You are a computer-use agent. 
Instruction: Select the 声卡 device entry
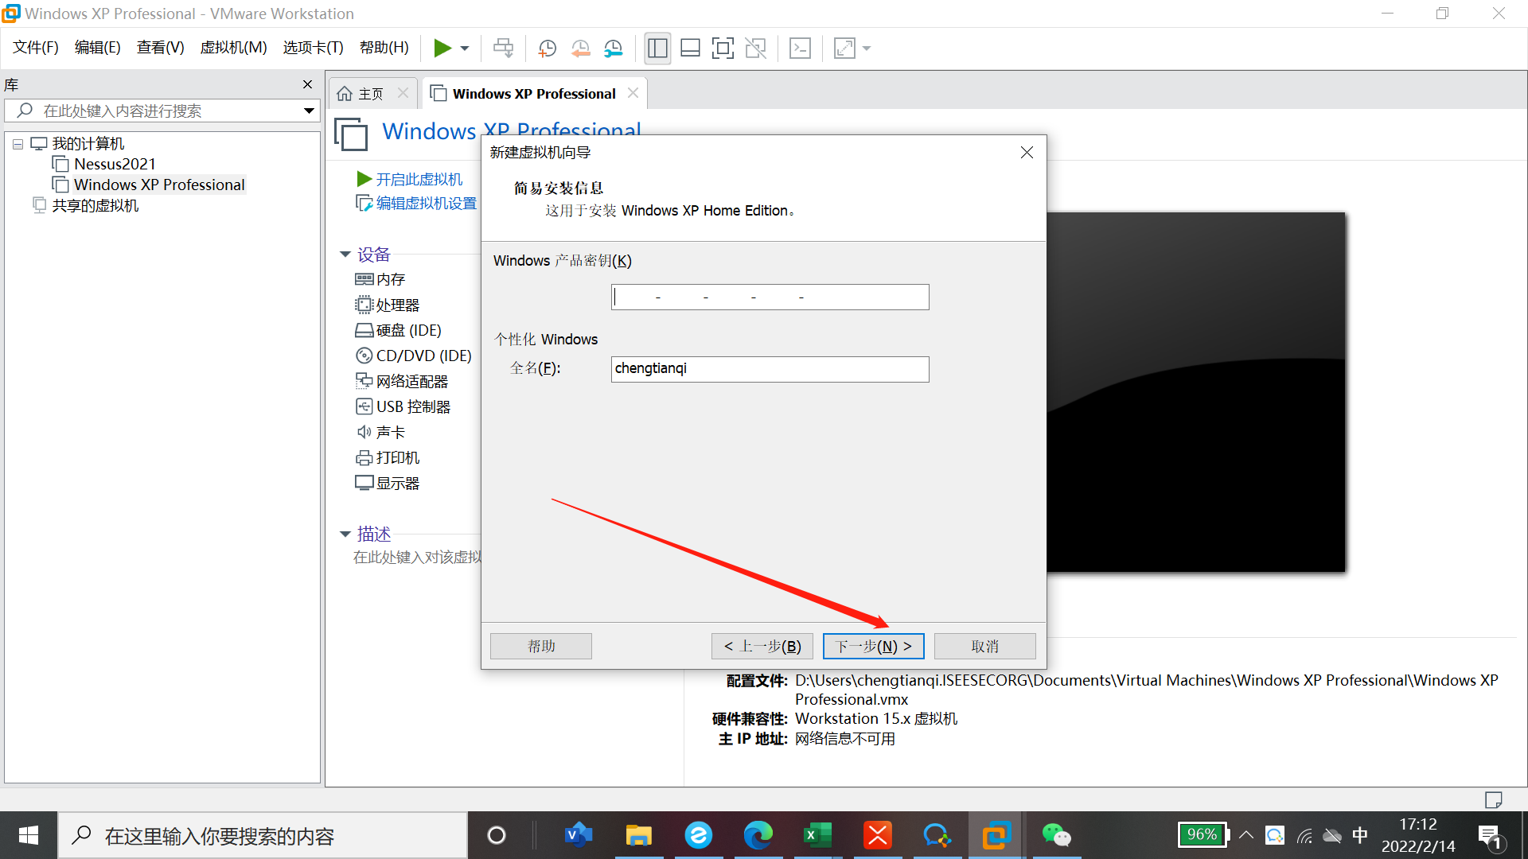click(380, 432)
